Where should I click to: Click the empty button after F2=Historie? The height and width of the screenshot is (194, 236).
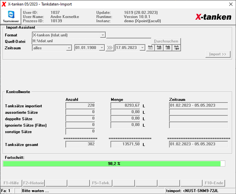(56, 183)
